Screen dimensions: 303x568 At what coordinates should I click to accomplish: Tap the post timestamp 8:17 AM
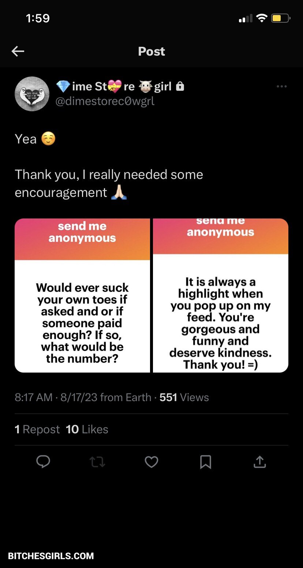click(34, 397)
